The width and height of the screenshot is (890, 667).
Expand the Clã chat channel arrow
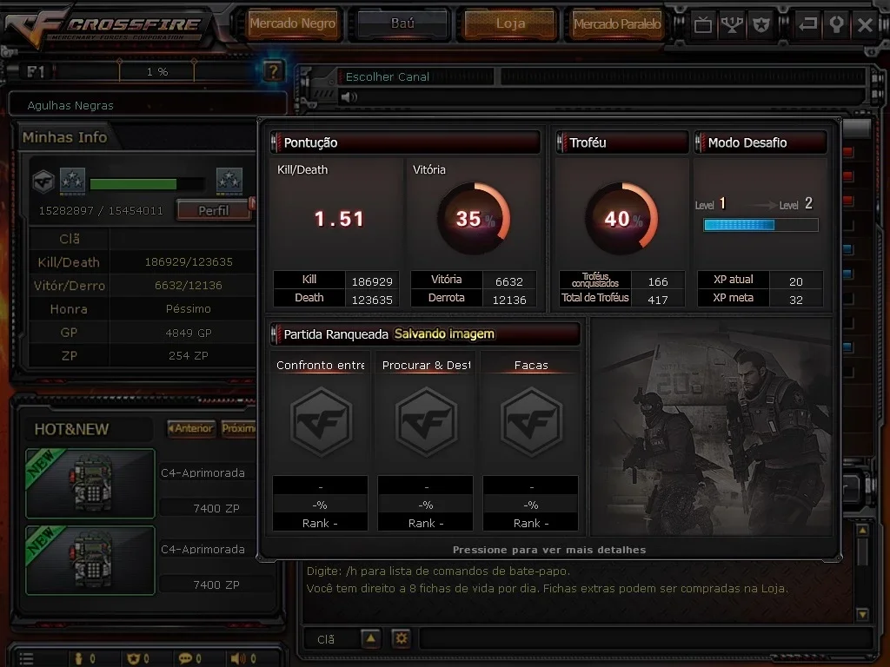(x=370, y=638)
